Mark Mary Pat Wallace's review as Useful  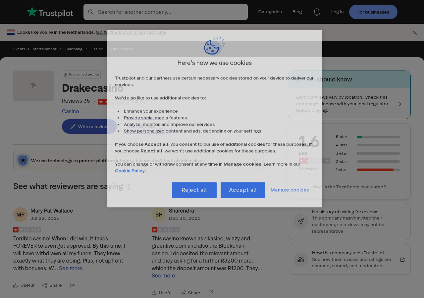tap(24, 285)
